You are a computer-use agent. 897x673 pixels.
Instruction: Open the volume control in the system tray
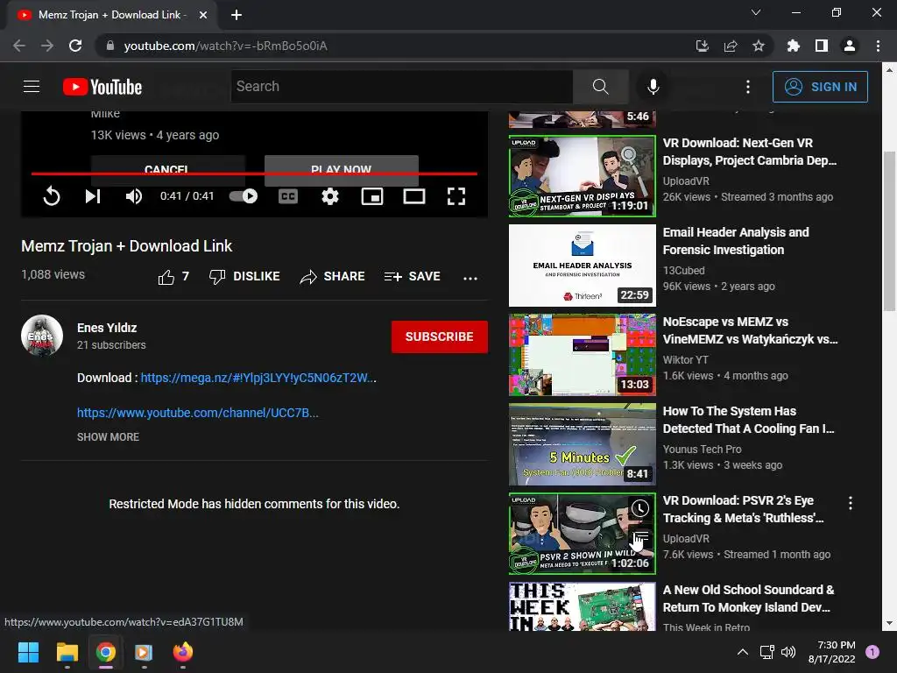(x=788, y=652)
